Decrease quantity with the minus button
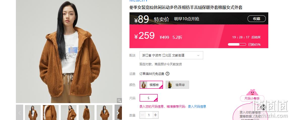The width and height of the screenshot is (290, 120). point(142,115)
